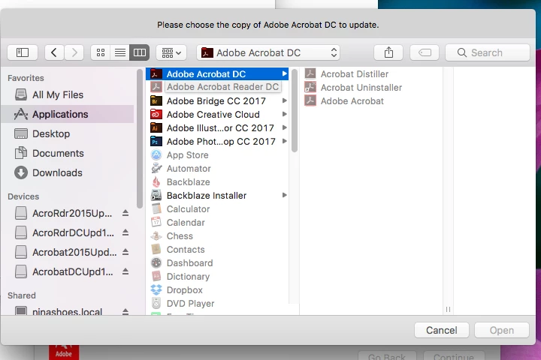Viewport: 541px width, 360px height.
Task: Click the Dashboard icon
Action: click(x=156, y=262)
